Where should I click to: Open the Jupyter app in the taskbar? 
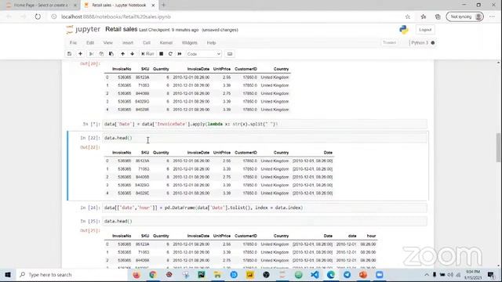pyautogui.click(x=282, y=275)
